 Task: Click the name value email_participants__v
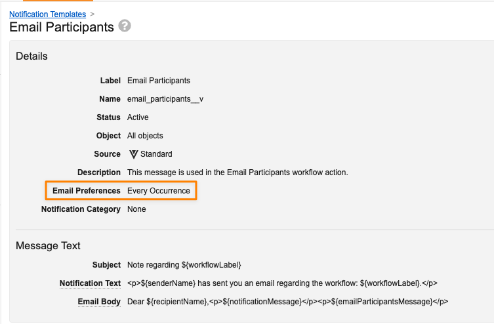coord(165,99)
